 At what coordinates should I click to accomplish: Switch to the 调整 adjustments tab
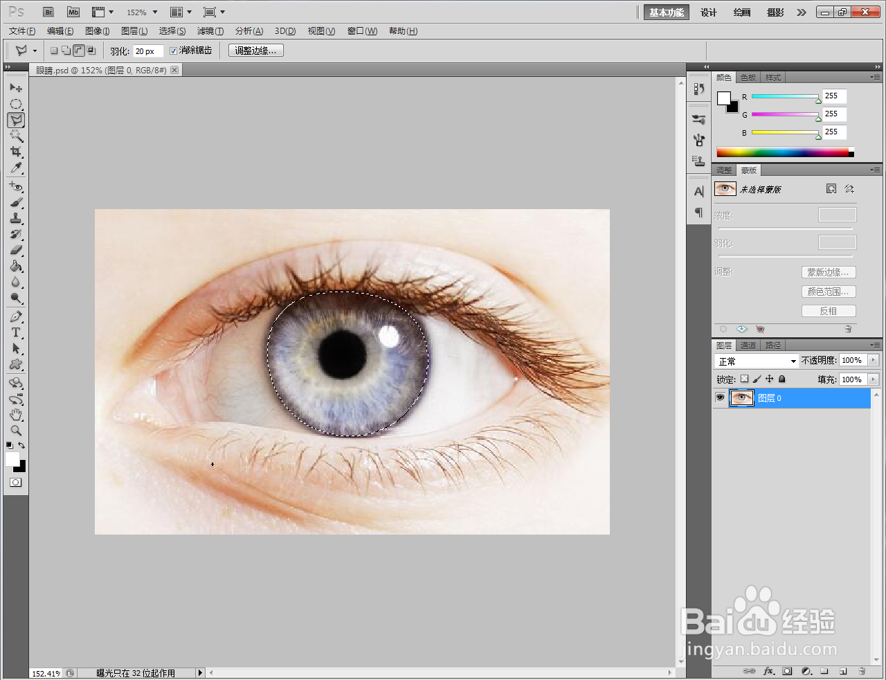click(724, 170)
